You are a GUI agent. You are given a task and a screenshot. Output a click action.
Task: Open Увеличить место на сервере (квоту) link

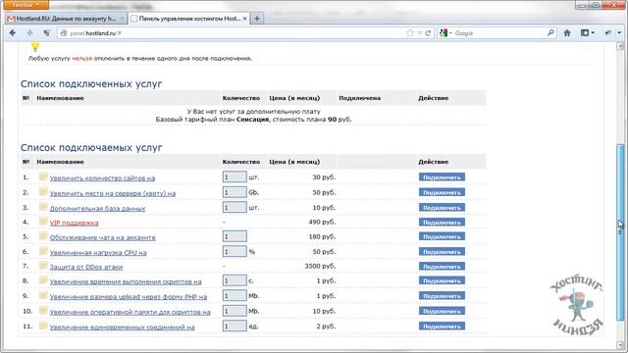[113, 193]
